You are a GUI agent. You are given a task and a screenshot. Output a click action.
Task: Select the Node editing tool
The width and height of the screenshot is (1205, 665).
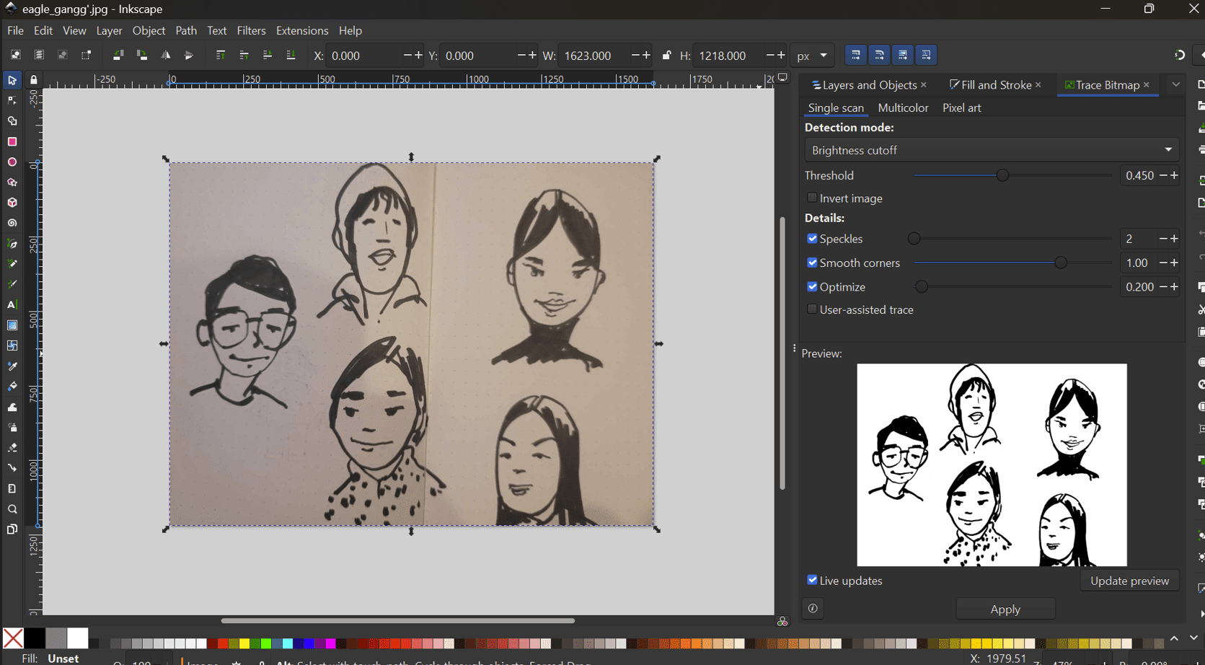tap(12, 101)
